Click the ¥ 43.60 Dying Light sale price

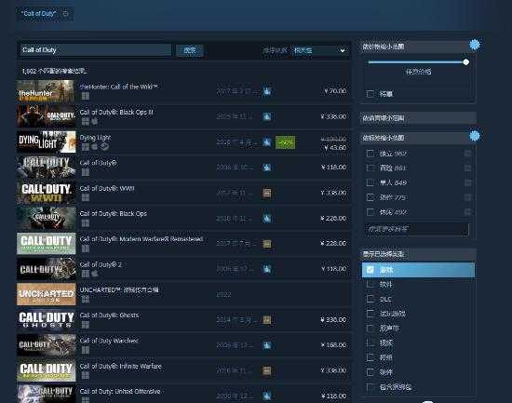point(335,148)
